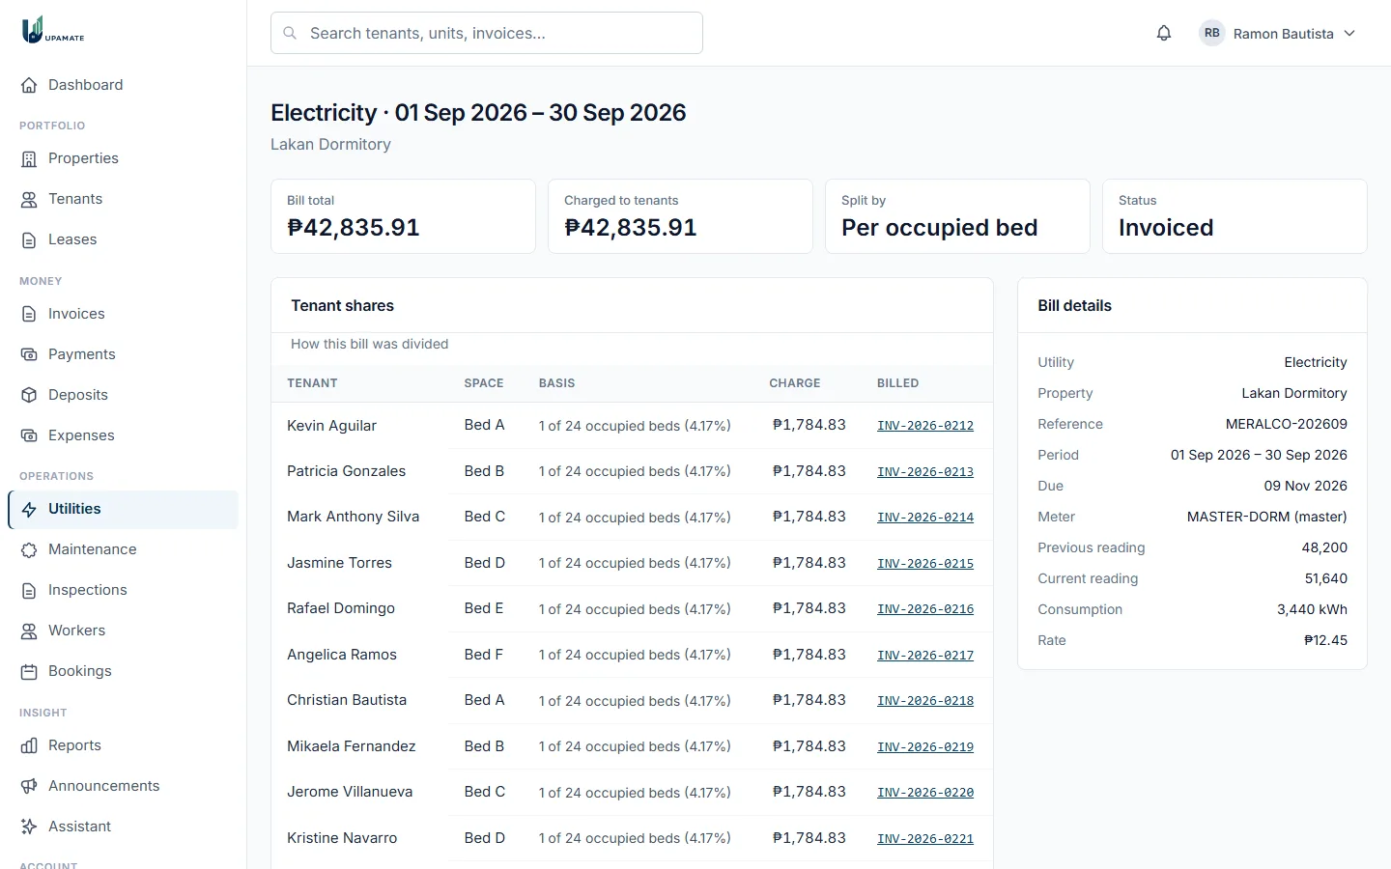Click the RB user avatar
1391x869 pixels.
1211,33
